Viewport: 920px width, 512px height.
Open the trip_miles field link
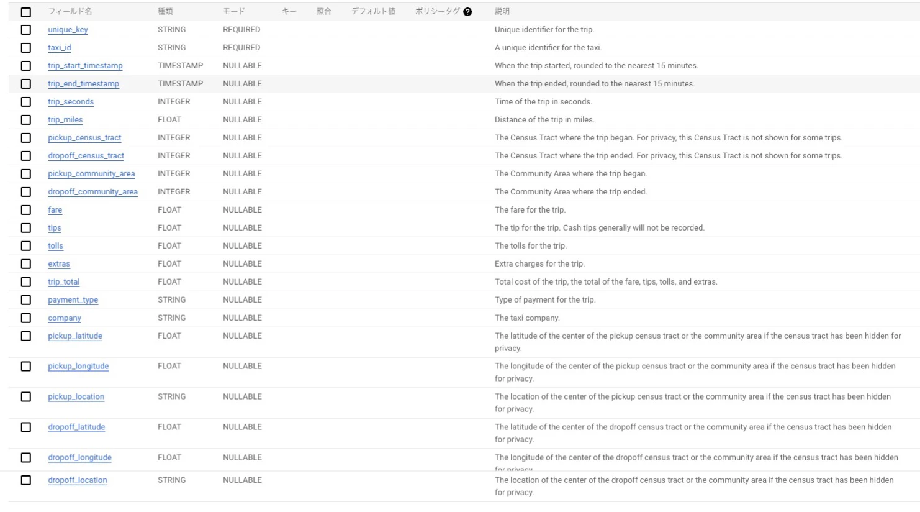(65, 120)
